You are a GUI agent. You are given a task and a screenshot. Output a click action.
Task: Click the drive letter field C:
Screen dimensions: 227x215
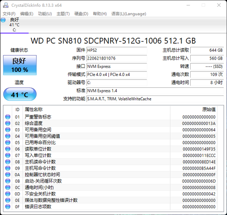coord(117,83)
